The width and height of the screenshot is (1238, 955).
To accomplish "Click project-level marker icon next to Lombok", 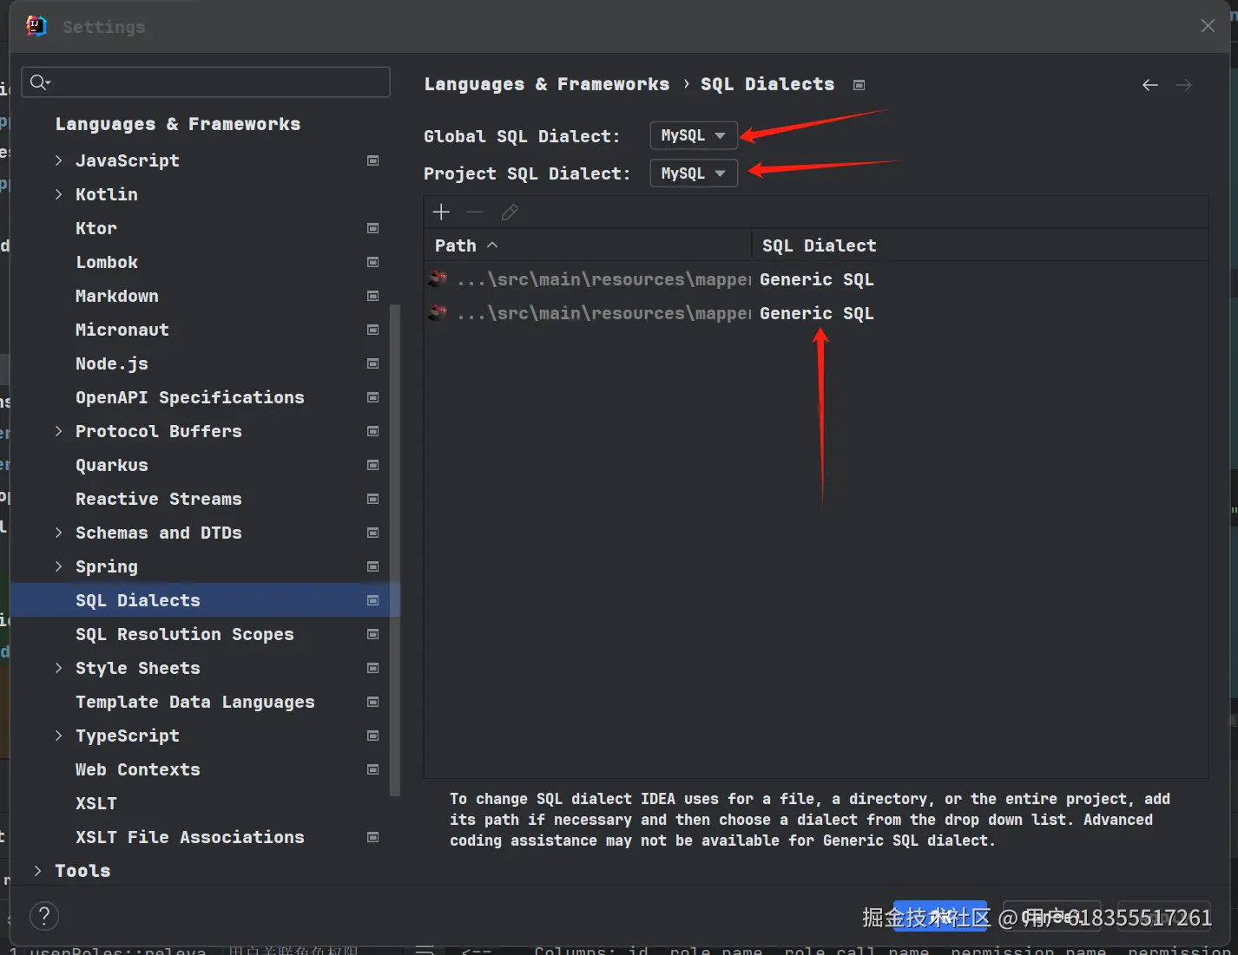I will click(x=373, y=262).
